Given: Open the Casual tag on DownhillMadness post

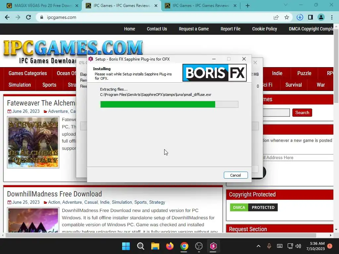Looking at the screenshot, I should coord(91,202).
